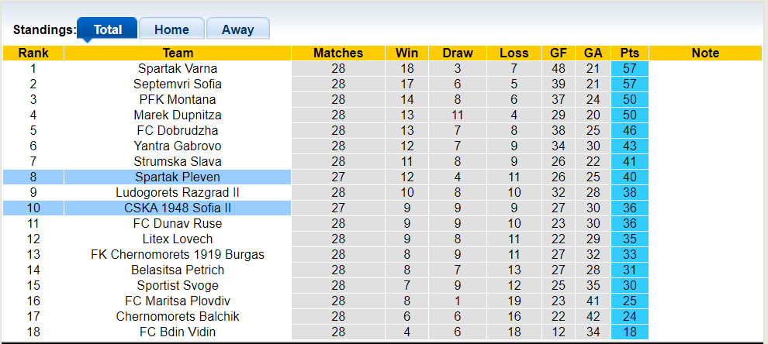The width and height of the screenshot is (768, 344).
Task: Open the Away standings tab
Action: [x=237, y=29]
